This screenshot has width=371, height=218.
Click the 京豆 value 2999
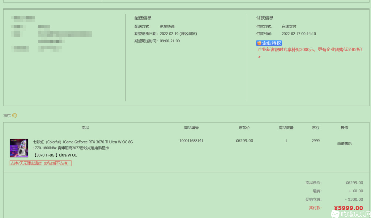click(x=316, y=141)
